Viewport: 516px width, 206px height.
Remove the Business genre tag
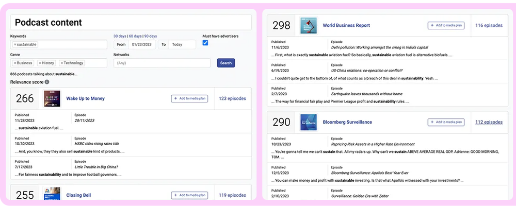[15, 63]
